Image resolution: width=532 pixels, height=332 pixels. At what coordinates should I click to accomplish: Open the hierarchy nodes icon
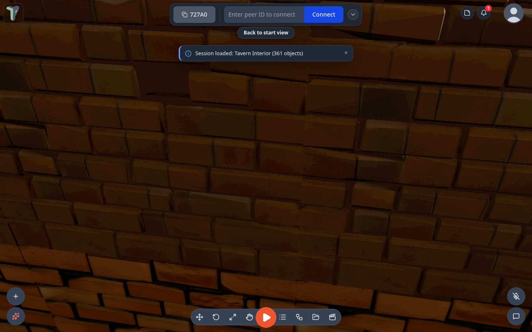click(299, 317)
